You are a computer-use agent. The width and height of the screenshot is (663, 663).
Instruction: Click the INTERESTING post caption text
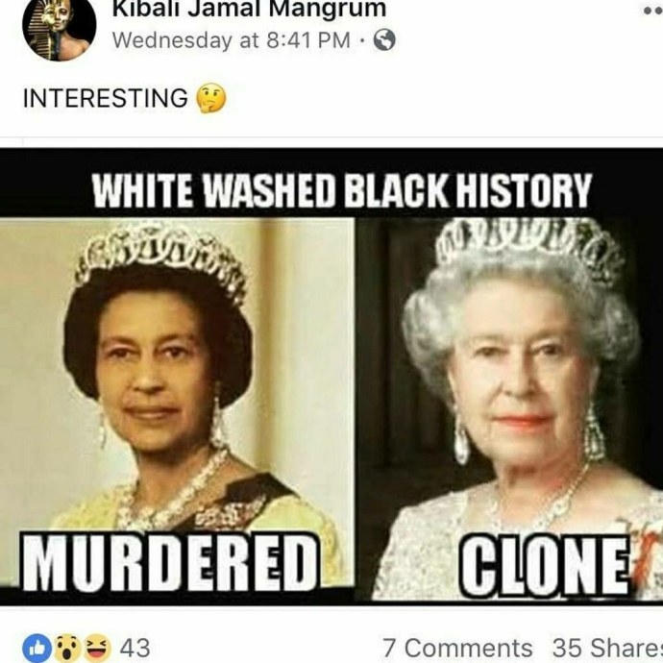(106, 98)
